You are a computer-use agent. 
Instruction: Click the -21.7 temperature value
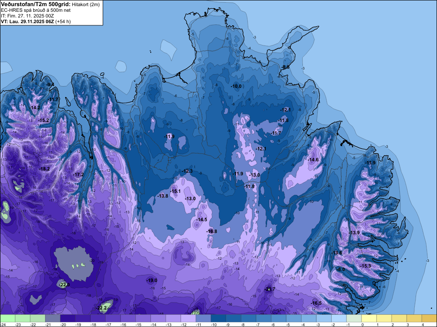[270, 289]
